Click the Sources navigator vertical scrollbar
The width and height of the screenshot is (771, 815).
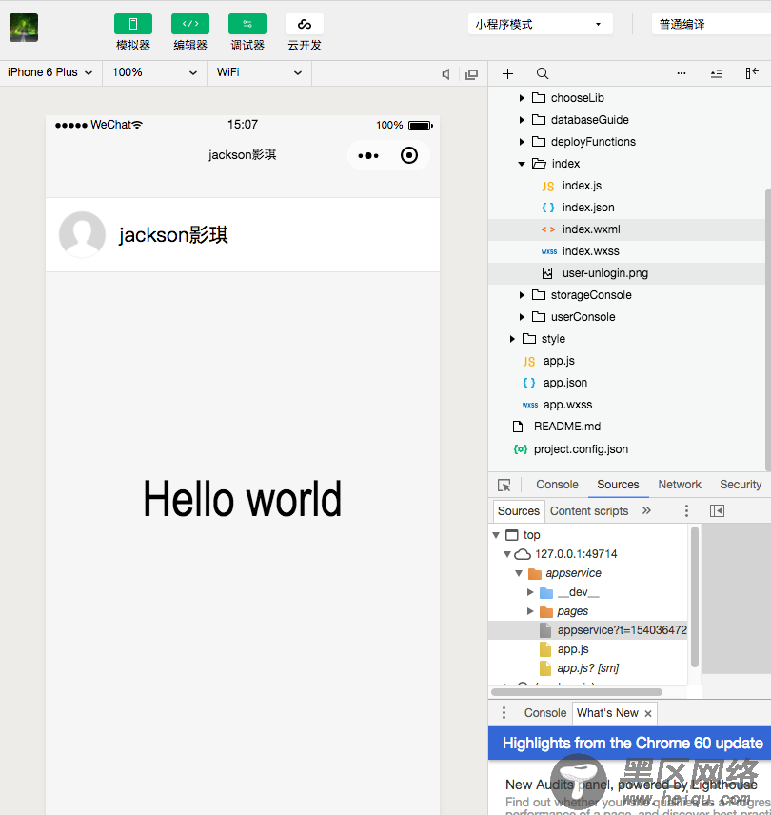695,597
